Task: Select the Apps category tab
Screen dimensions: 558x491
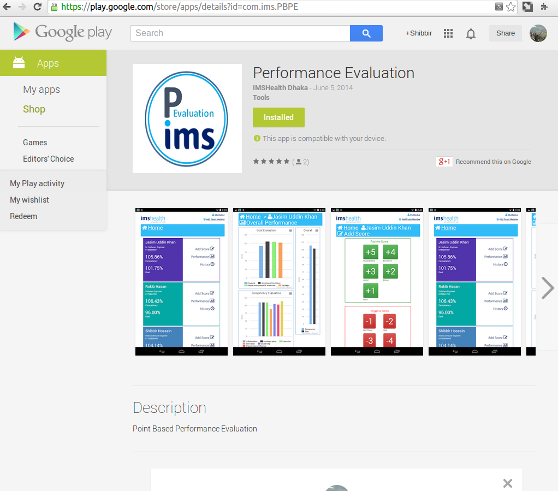Action: click(x=53, y=63)
